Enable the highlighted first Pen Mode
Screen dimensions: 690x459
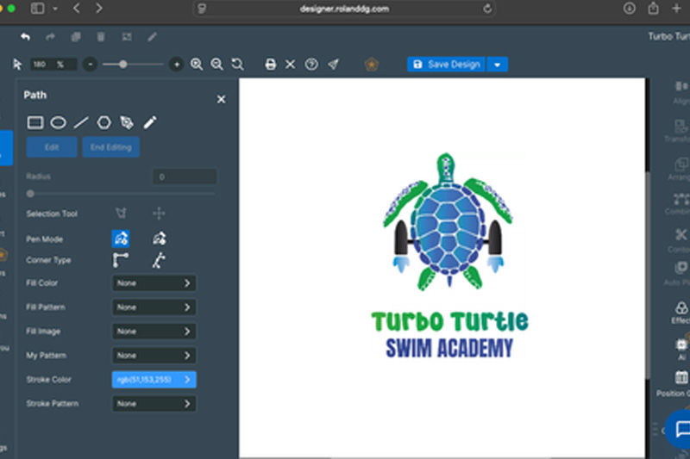point(121,239)
